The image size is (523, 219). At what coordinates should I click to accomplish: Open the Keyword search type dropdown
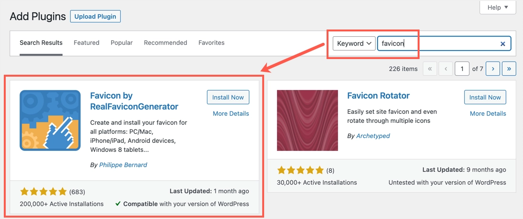(x=354, y=44)
